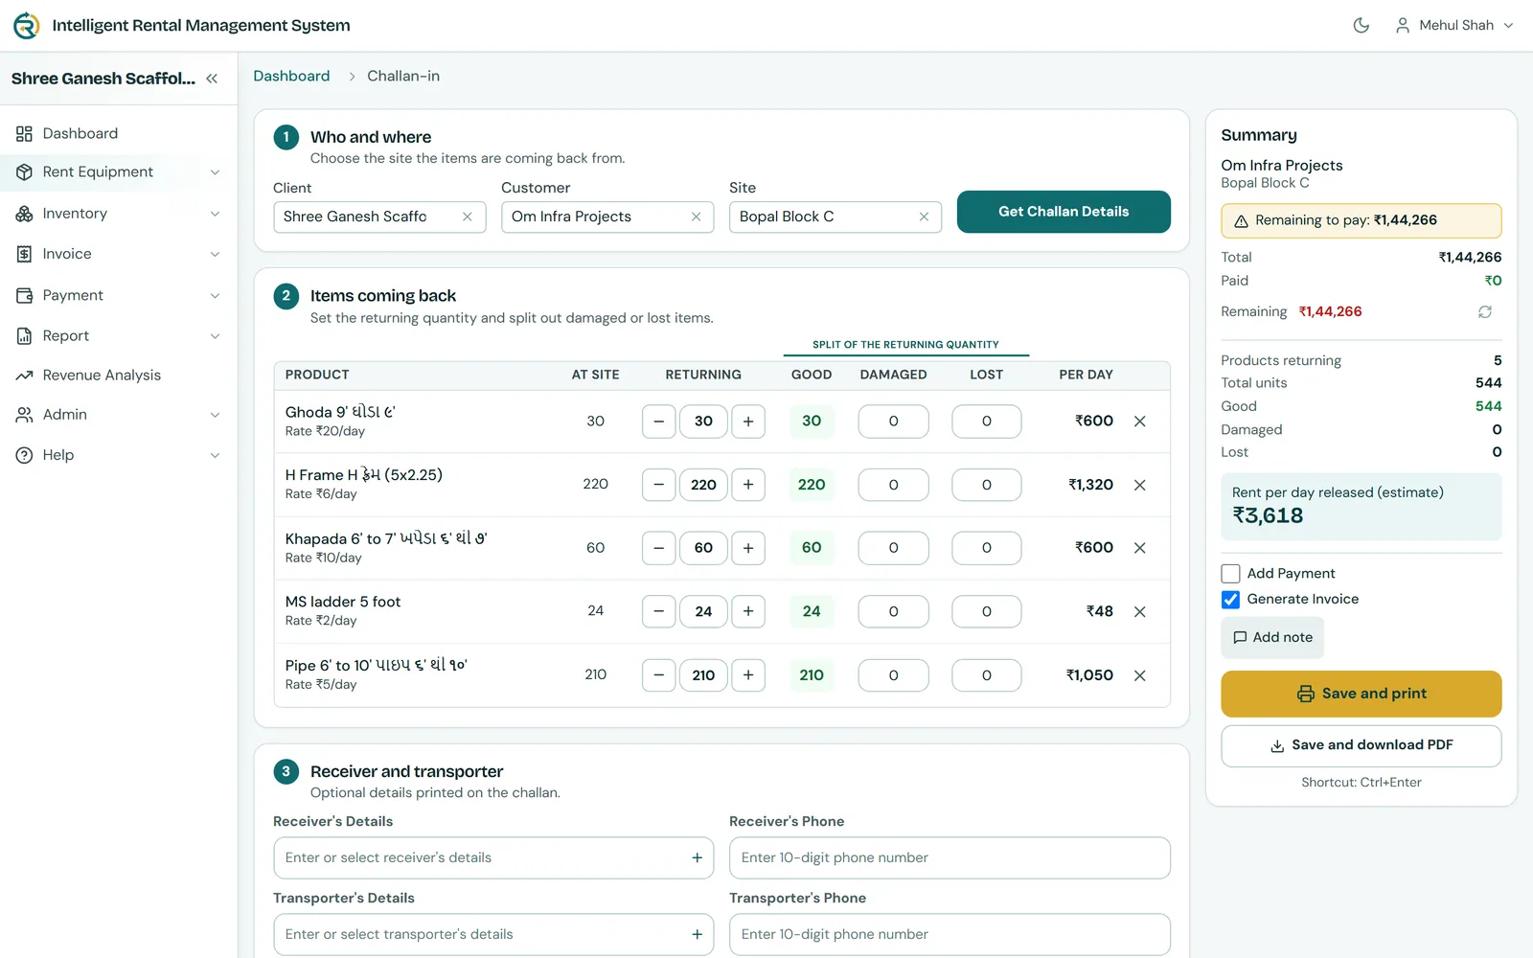
Task: Collapse the sidebar with double chevron
Action: (212, 79)
